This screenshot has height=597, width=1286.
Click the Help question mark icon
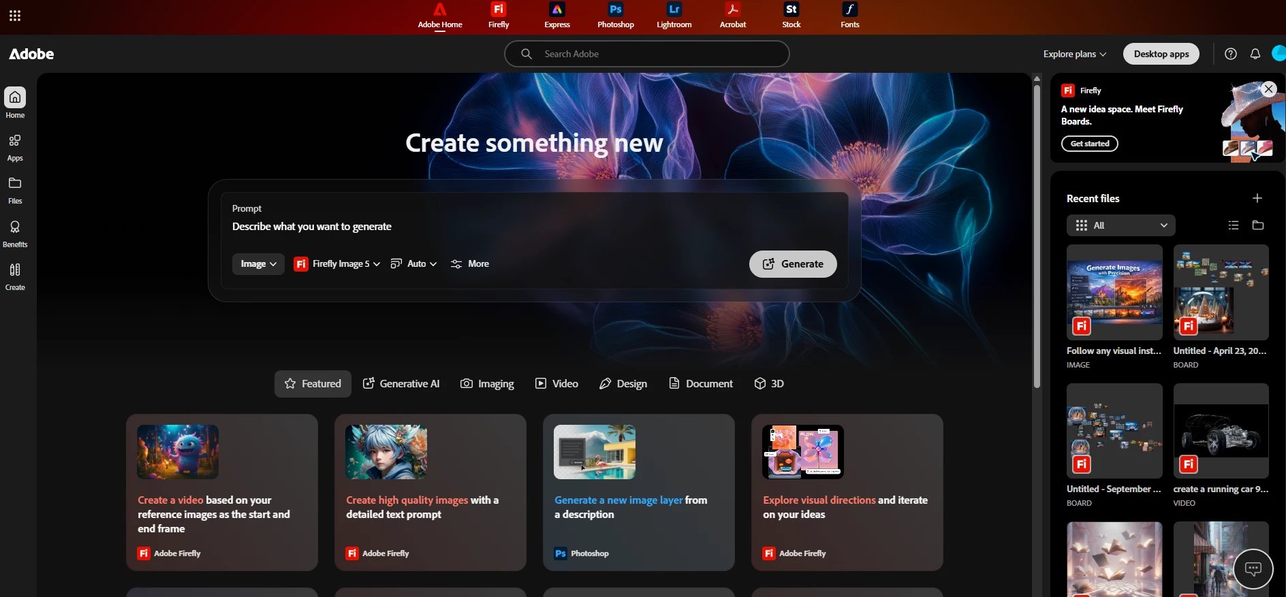click(x=1231, y=54)
